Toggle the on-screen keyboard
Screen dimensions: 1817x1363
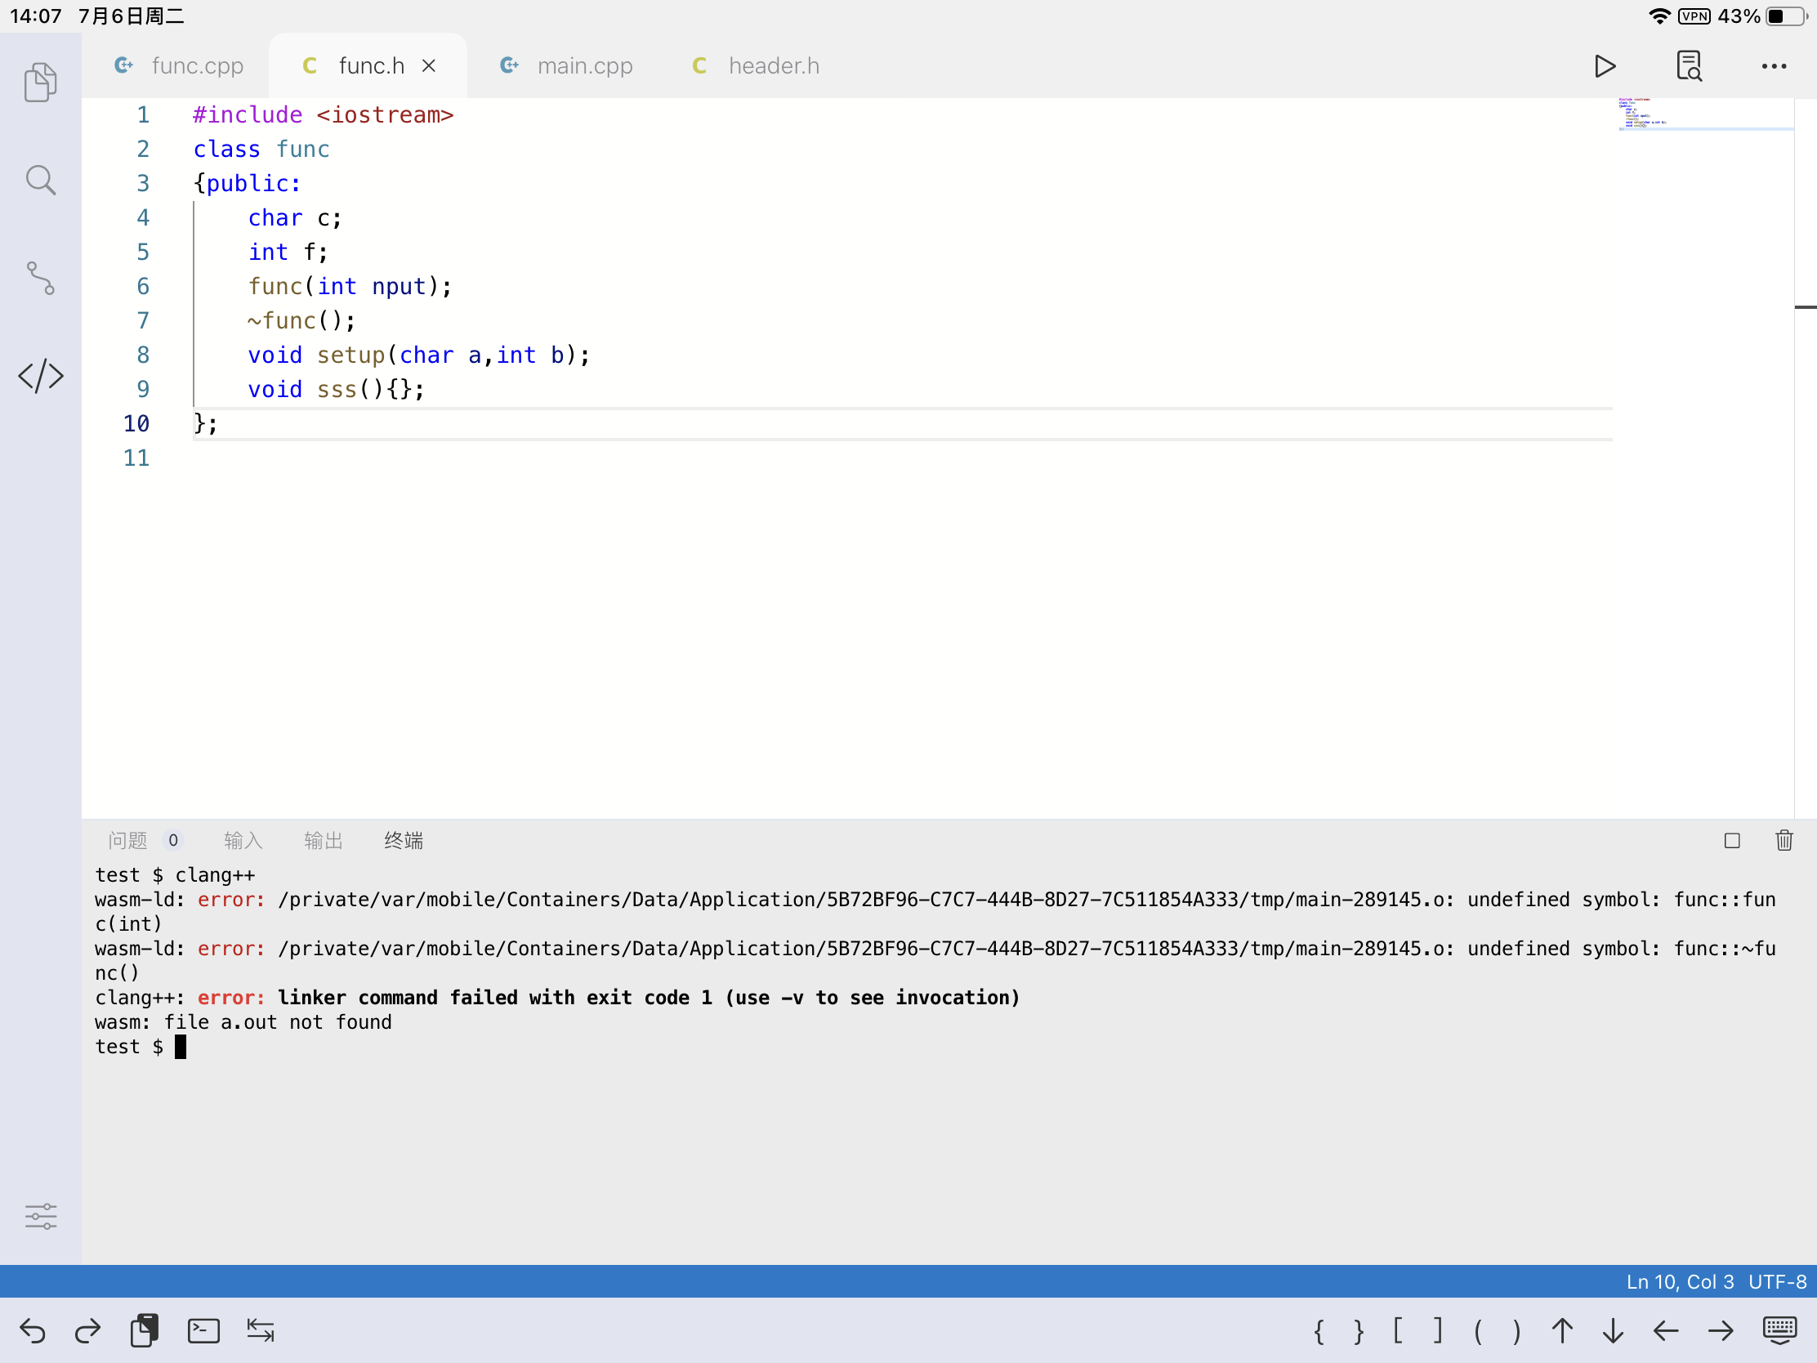click(x=1779, y=1330)
